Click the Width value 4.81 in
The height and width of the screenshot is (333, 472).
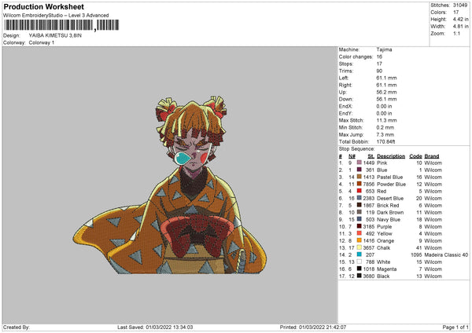tap(460, 27)
